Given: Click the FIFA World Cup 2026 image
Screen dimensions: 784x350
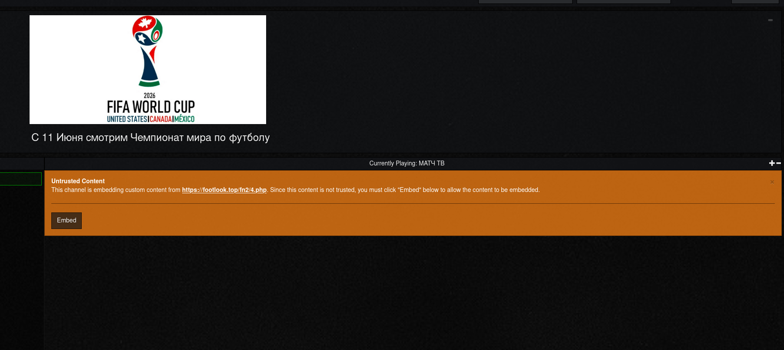Looking at the screenshot, I should tap(148, 70).
